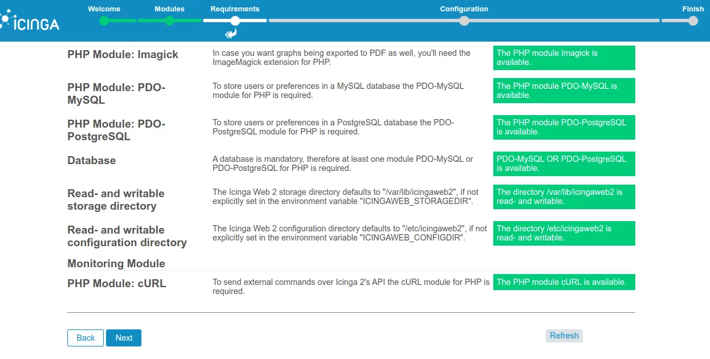This screenshot has height=359, width=710.
Task: Click the 'PHP Module: PDO-PostgreSQL' heading
Action: tap(116, 130)
